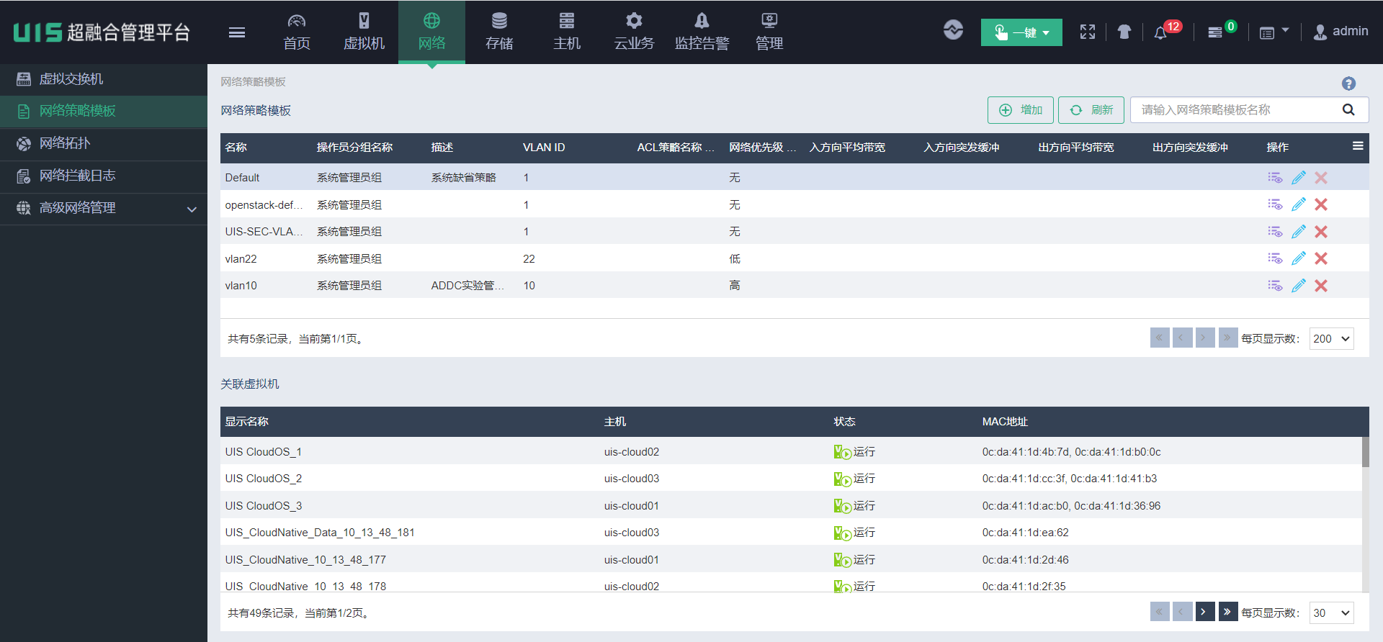Switch to the 虚拟机 top navigation tab
The image size is (1383, 642).
point(364,32)
